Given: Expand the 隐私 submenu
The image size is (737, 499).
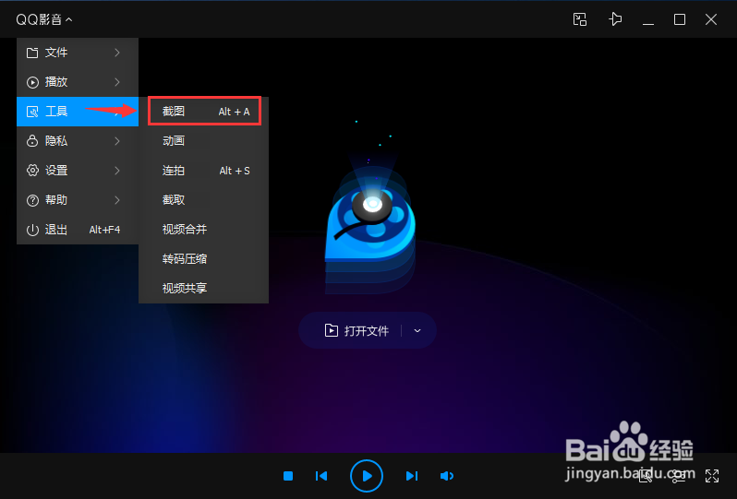Looking at the screenshot, I should coord(78,141).
